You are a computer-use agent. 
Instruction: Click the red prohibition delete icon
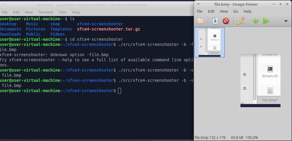point(226,21)
